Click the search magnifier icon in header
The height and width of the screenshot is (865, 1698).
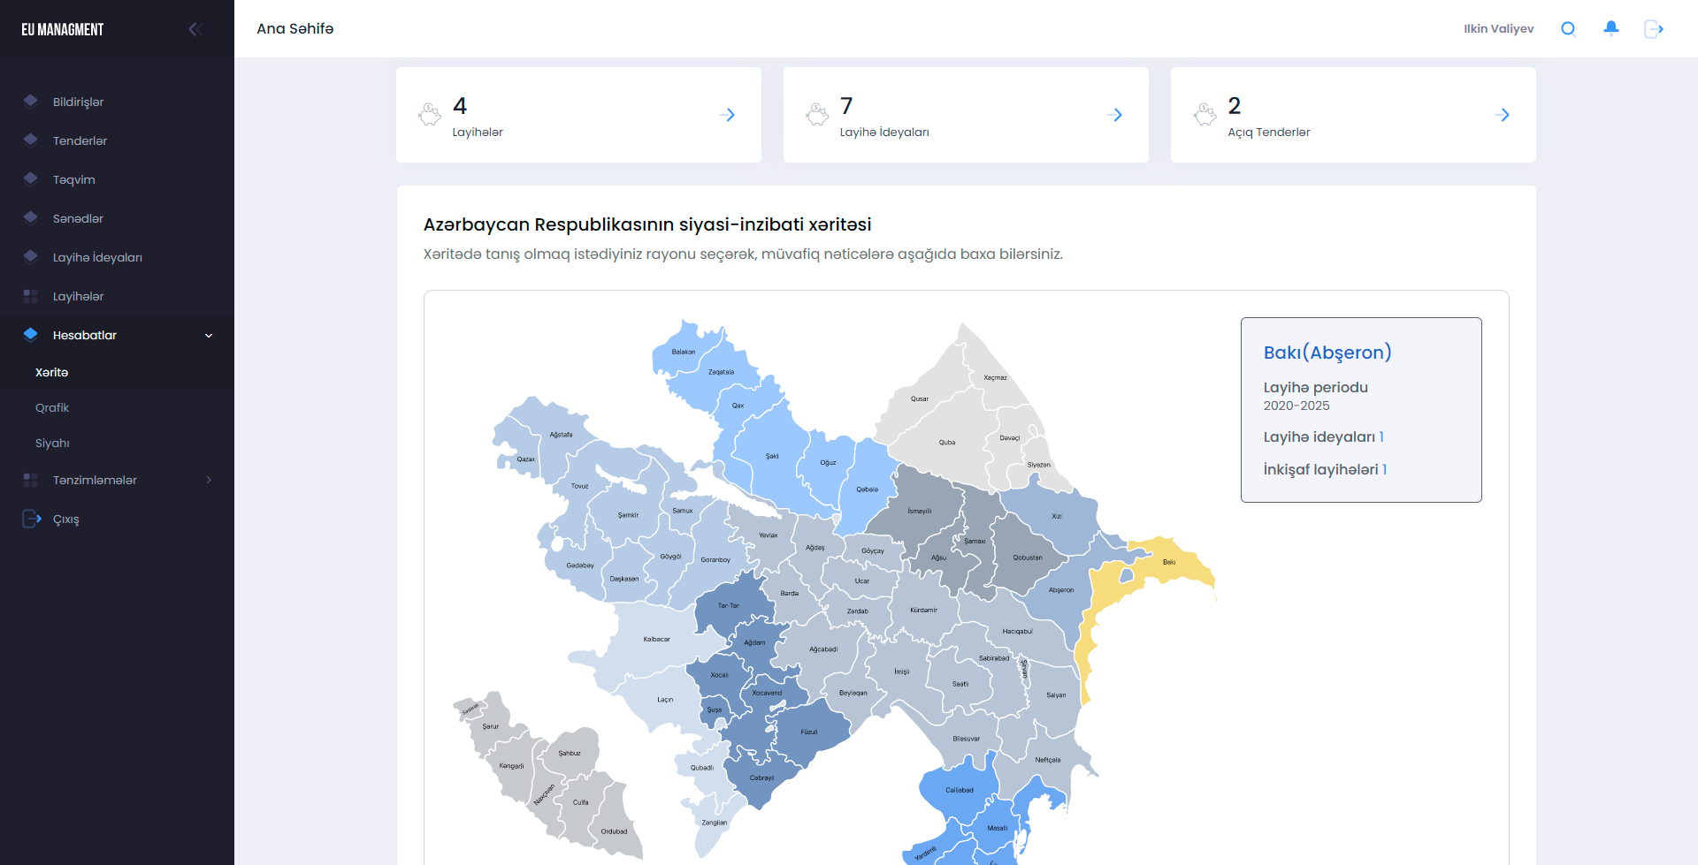(1568, 29)
